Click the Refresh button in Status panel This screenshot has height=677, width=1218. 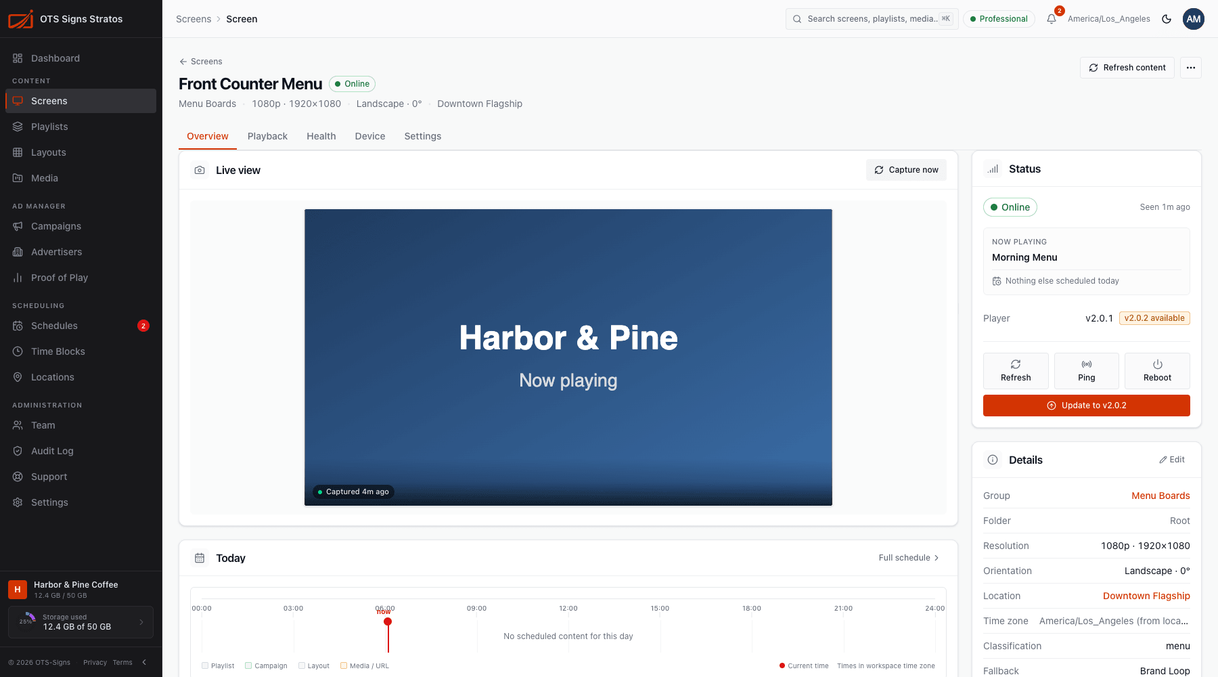point(1016,371)
